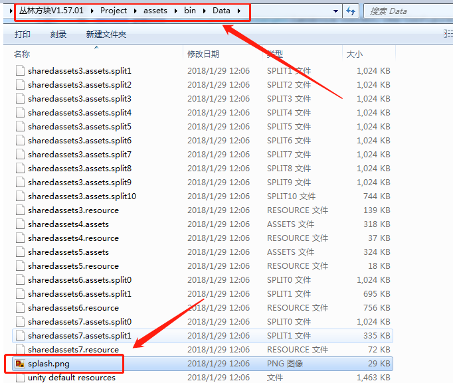Click the 打印 (Print) toolbar button

pyautogui.click(x=22, y=35)
